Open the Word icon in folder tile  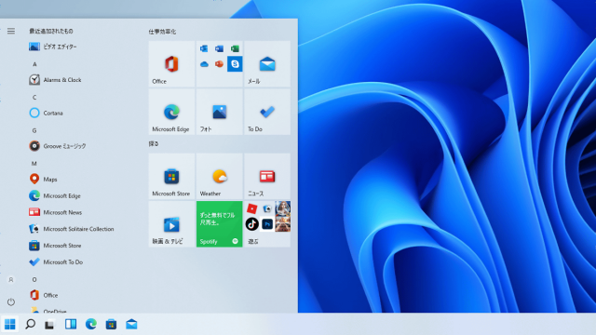coord(220,48)
